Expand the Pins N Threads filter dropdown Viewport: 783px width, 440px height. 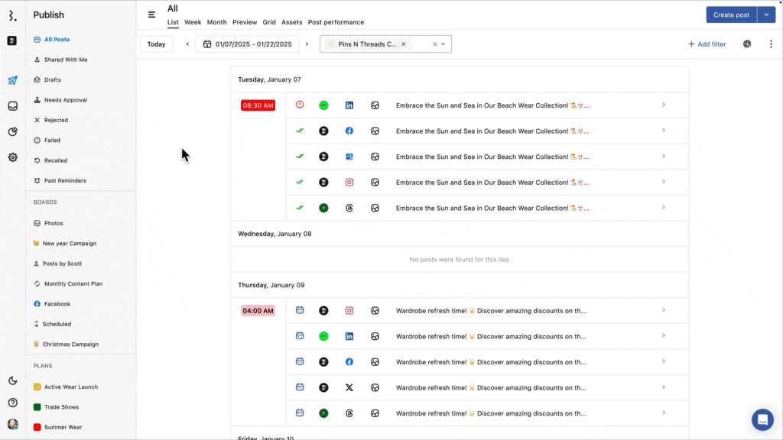tap(441, 44)
